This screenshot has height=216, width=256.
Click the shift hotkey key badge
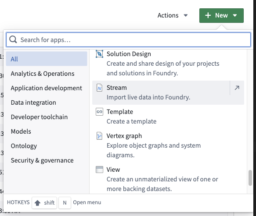(44, 203)
